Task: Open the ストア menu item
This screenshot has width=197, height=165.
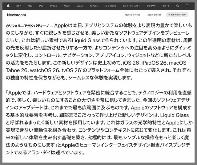Action: [18, 6]
